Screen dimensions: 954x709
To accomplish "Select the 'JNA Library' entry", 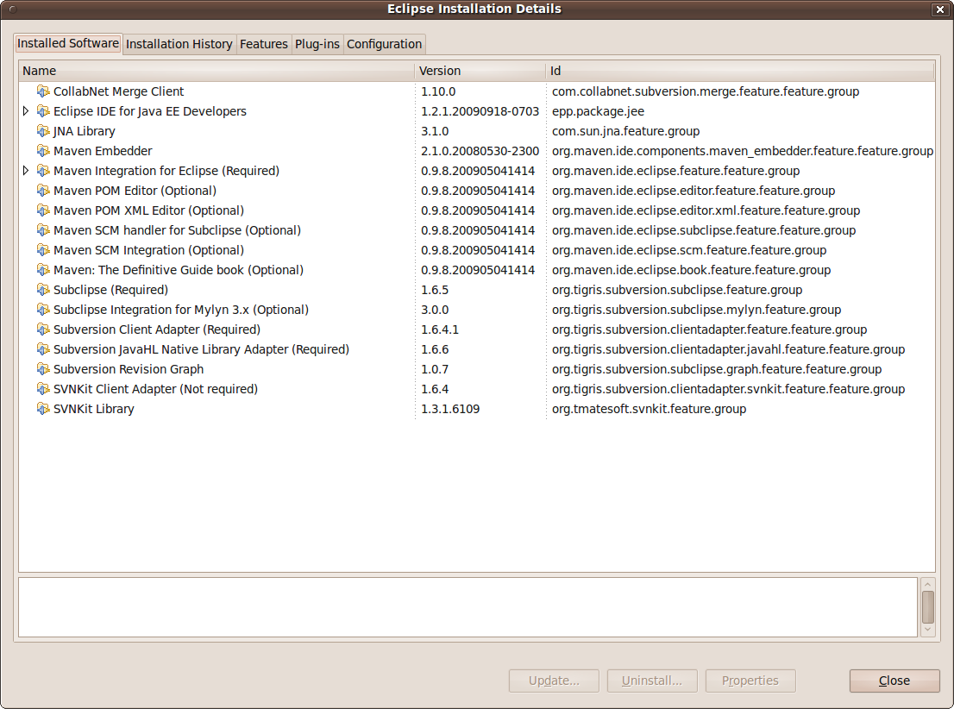I will point(84,131).
